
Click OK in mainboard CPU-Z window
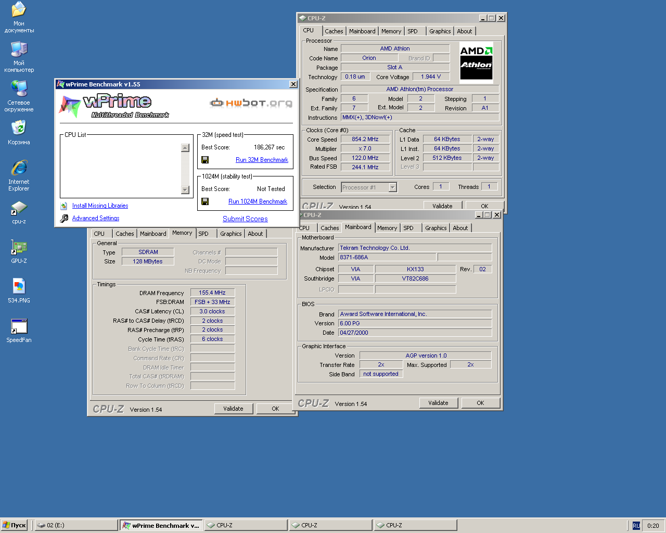coord(480,403)
